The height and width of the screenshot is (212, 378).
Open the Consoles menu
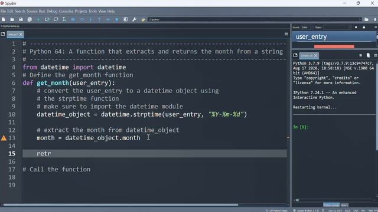(66, 11)
